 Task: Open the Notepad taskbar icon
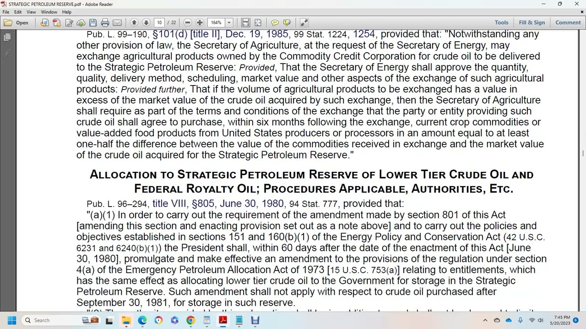(x=239, y=320)
